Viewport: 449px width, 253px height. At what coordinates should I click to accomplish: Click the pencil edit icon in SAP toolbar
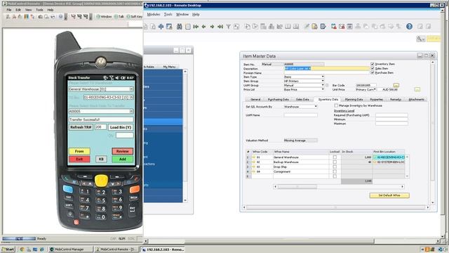tap(307, 27)
